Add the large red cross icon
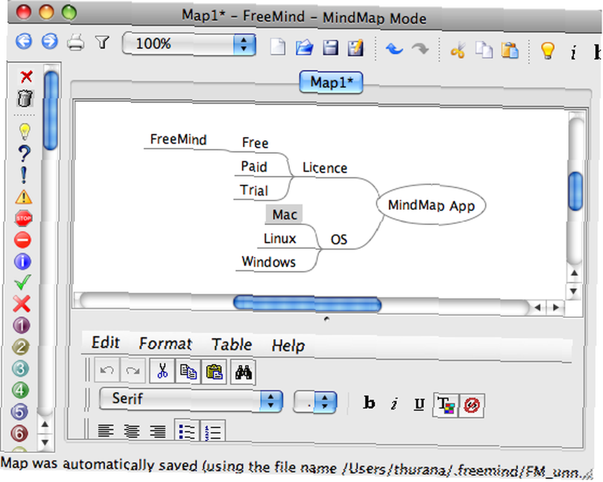This screenshot has height=482, width=603. pyautogui.click(x=22, y=304)
